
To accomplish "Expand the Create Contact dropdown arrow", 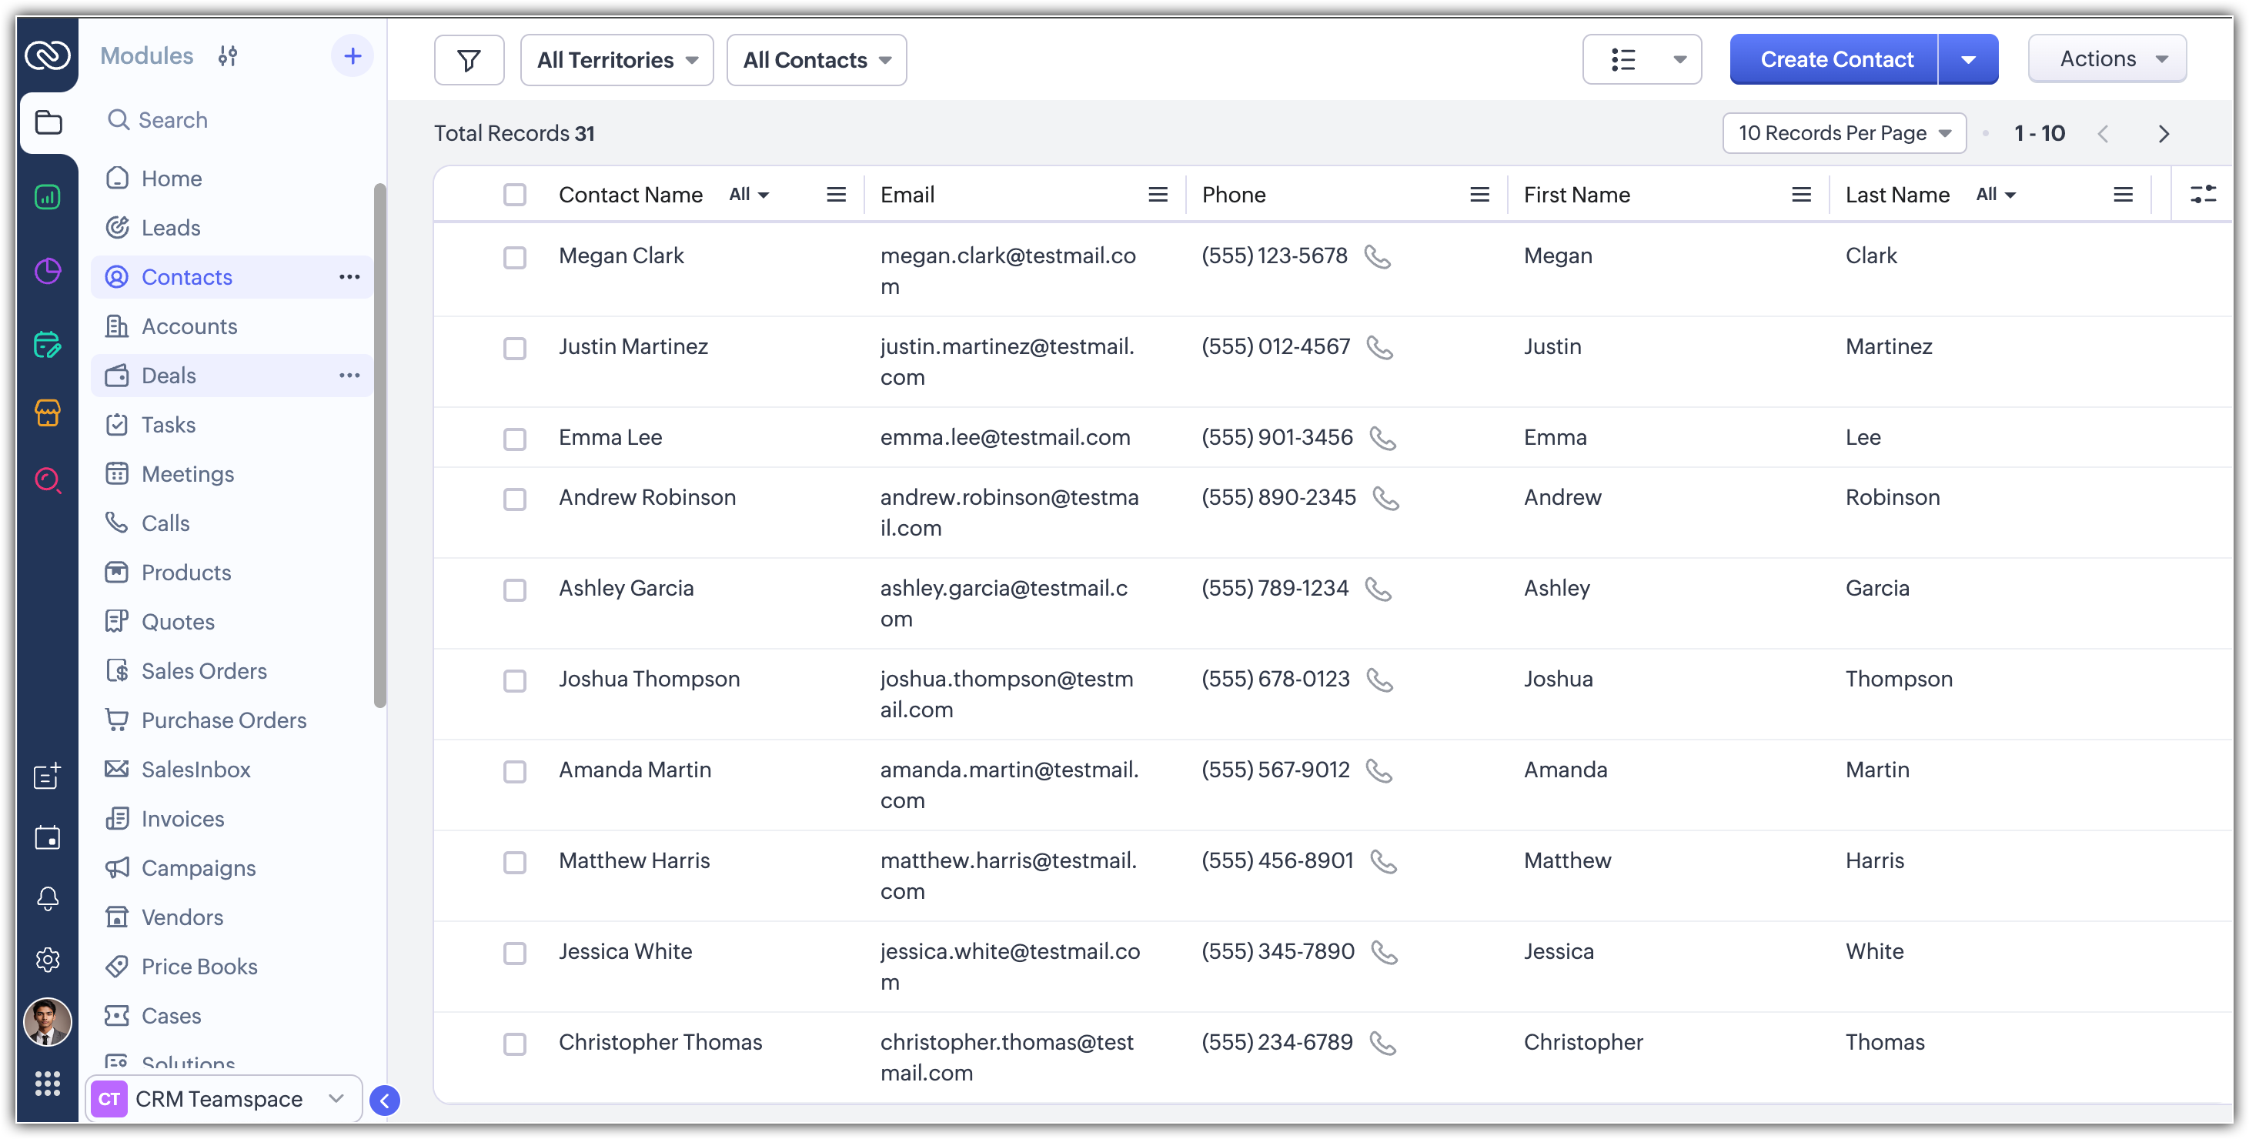I will (x=1968, y=60).
